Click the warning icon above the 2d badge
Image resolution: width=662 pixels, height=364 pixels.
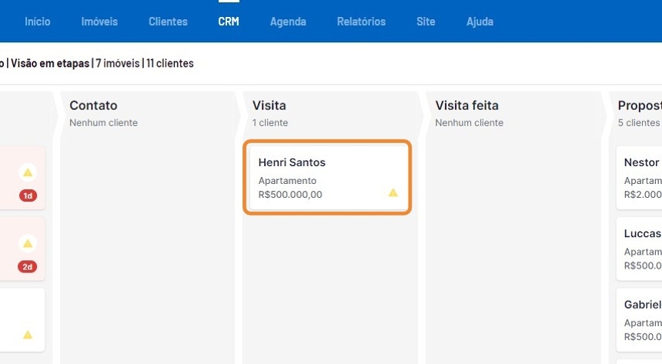[28, 244]
